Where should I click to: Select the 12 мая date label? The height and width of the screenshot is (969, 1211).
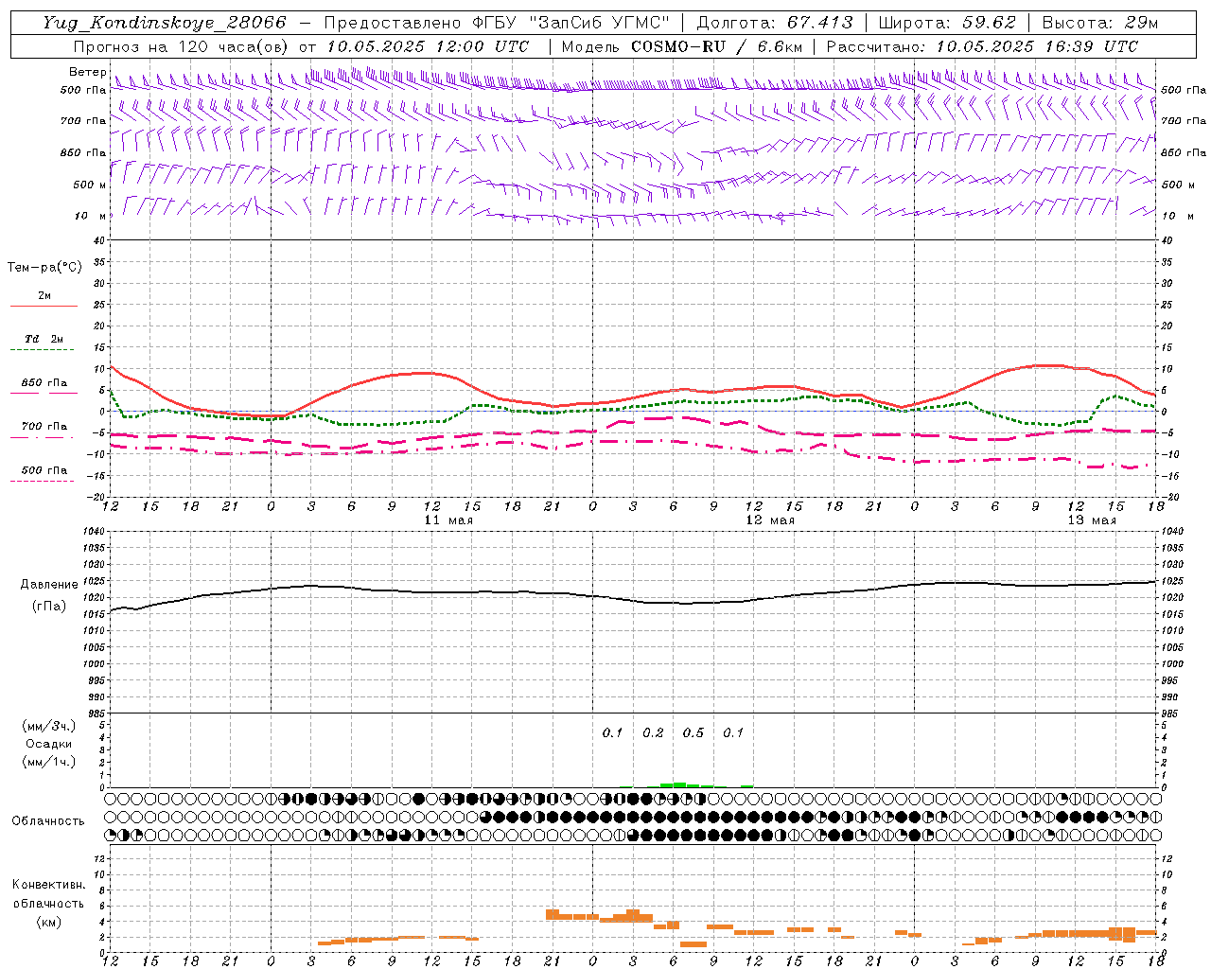(x=770, y=520)
